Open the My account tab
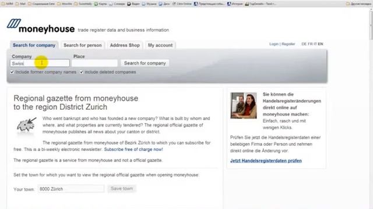This screenshot has height=209, width=373. click(x=160, y=45)
